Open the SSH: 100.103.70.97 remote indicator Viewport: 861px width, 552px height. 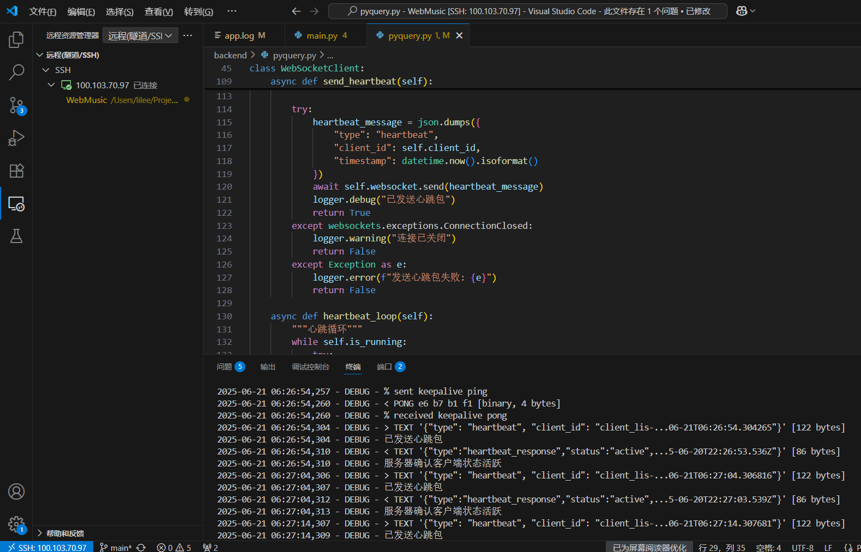(47, 547)
